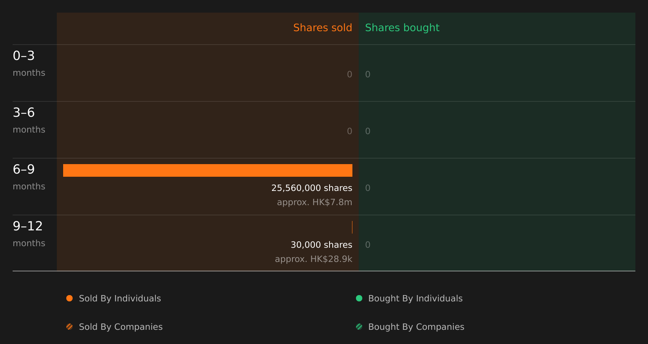The image size is (648, 344).
Task: Click the 3–6 months row label
Action: pos(29,120)
